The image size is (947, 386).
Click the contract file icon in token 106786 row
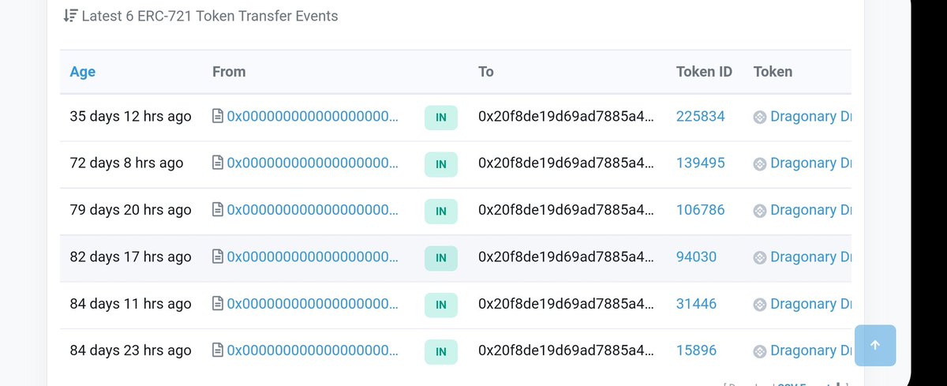click(x=218, y=210)
